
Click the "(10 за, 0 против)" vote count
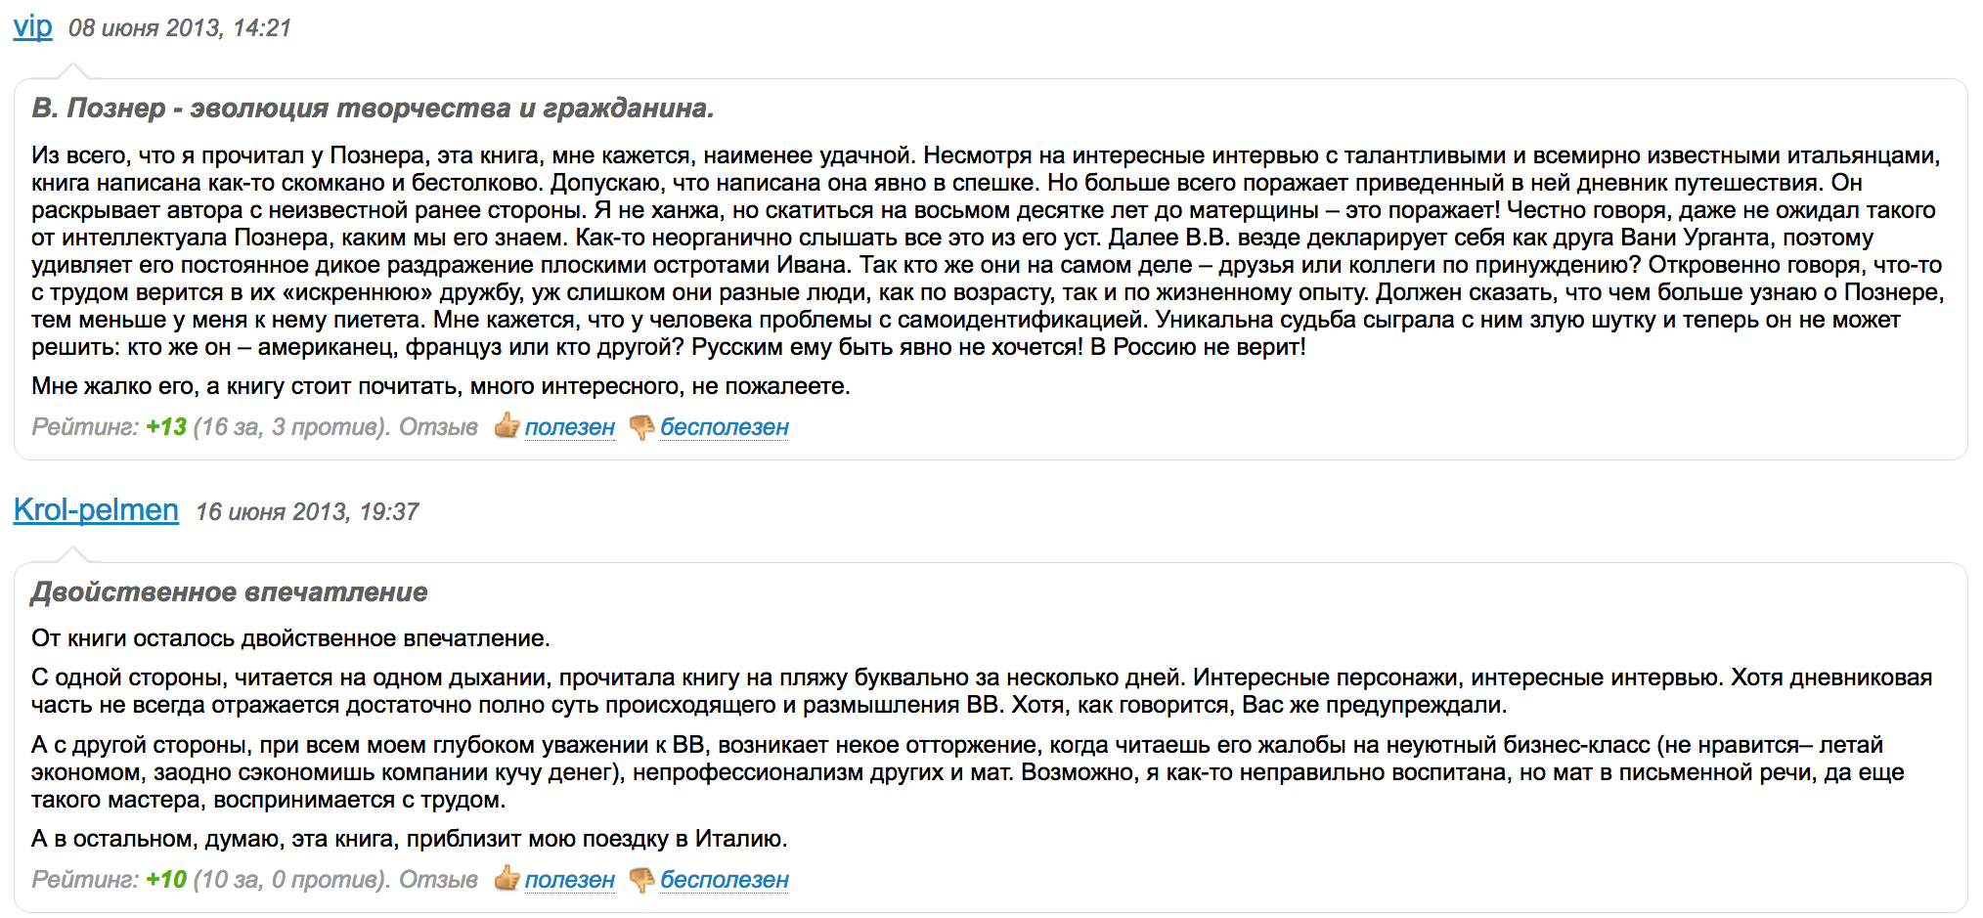point(291,880)
